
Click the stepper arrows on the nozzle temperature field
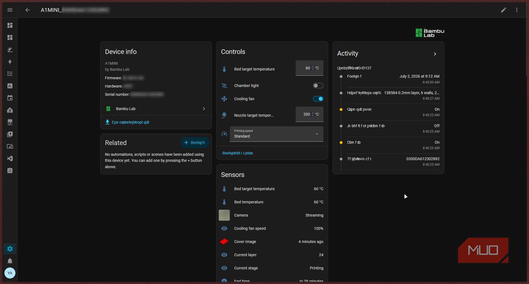tap(313, 114)
